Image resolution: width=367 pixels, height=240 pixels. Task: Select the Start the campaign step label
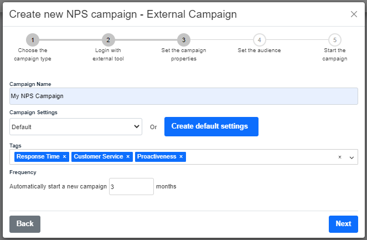coord(335,54)
